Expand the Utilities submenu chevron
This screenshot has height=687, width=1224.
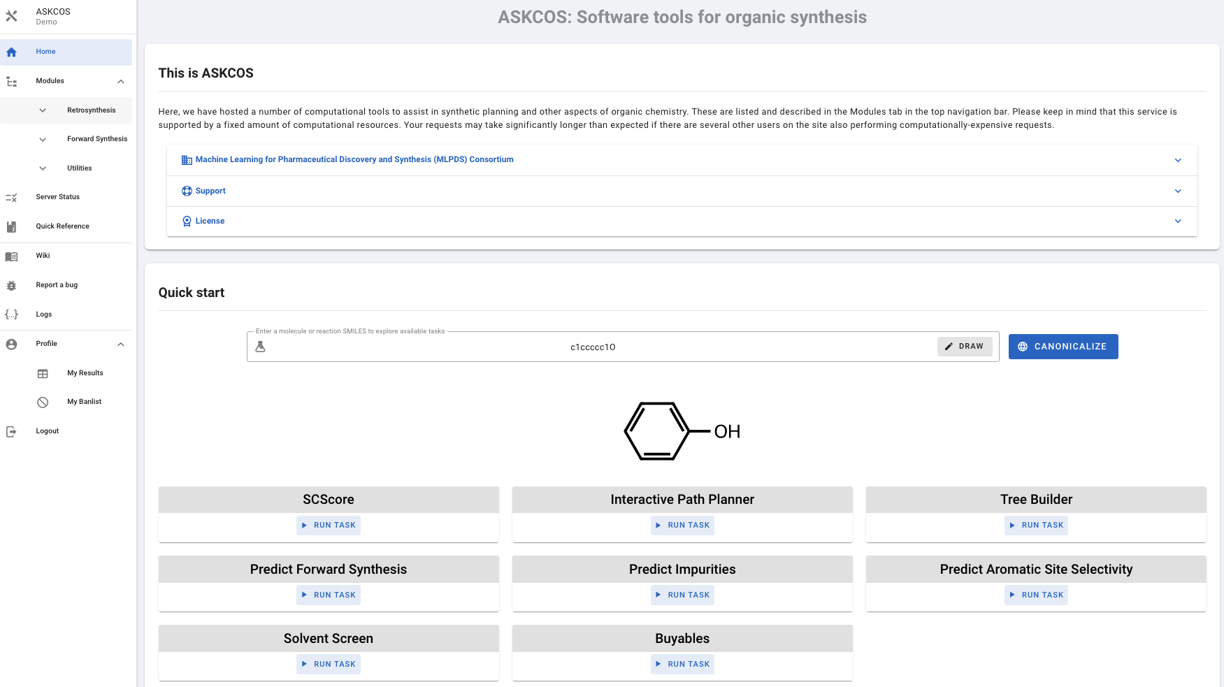(43, 168)
